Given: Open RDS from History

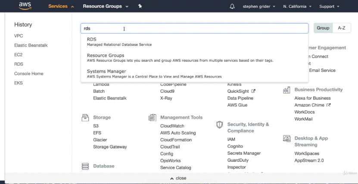Looking at the screenshot, I should 19,64.
